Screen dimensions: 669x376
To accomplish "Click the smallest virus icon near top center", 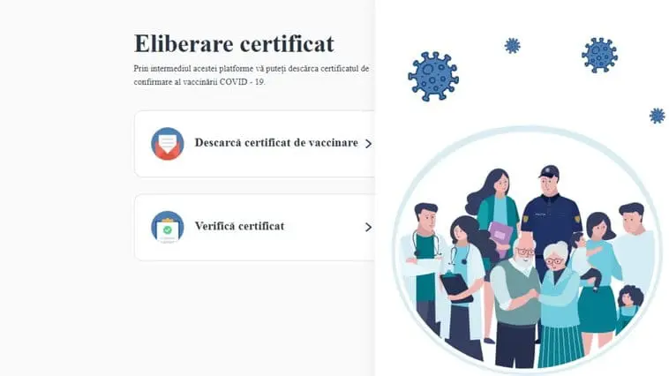I will [513, 46].
